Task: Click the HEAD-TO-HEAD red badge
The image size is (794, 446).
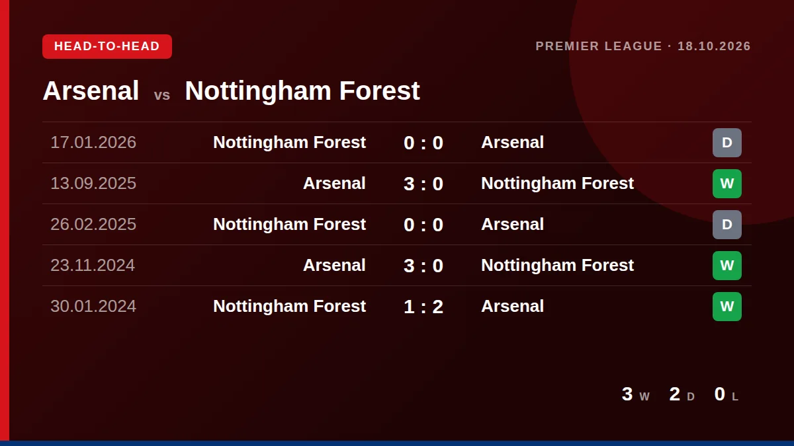Action: [x=107, y=46]
